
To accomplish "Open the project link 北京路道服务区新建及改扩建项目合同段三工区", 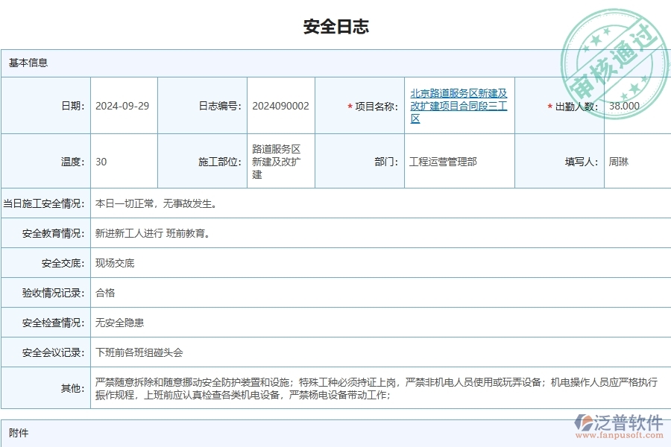I will [x=458, y=105].
